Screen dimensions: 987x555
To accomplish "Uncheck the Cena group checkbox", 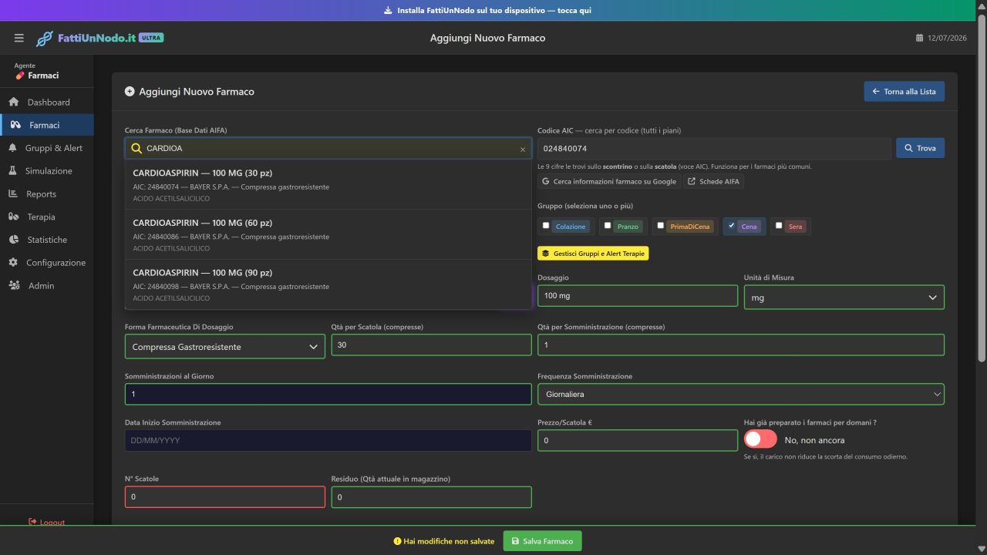I will coord(731,225).
